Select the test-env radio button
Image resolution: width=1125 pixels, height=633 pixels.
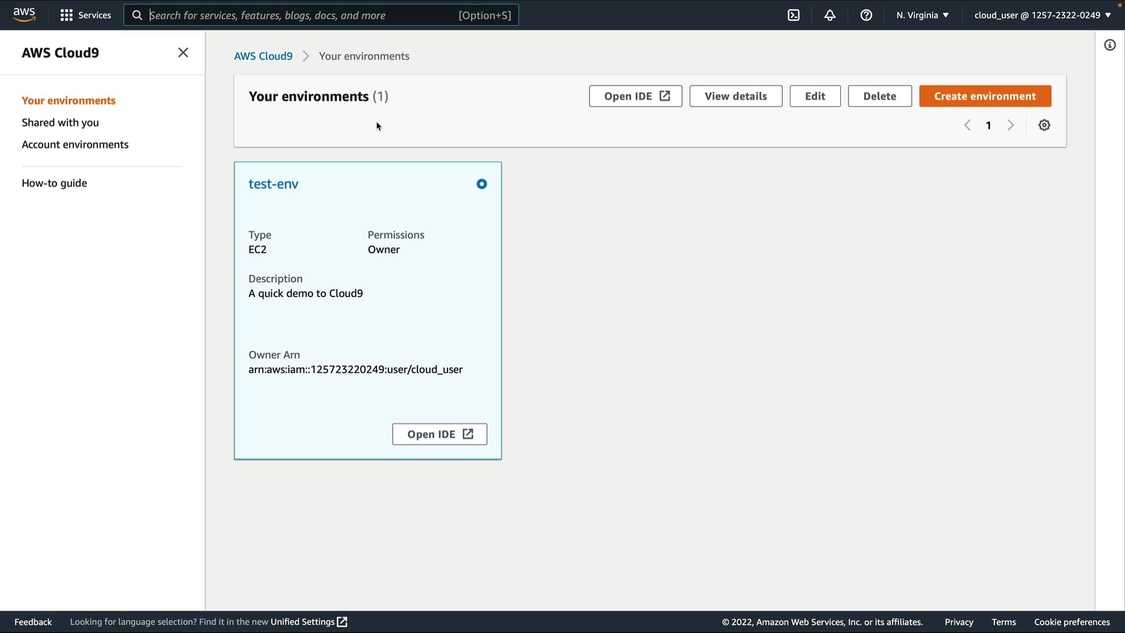[x=482, y=184]
